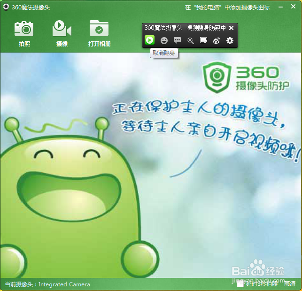Screen dimensions: 302x291
Task: Minimize the 360魔法摄像头 window
Action: click(x=280, y=7)
